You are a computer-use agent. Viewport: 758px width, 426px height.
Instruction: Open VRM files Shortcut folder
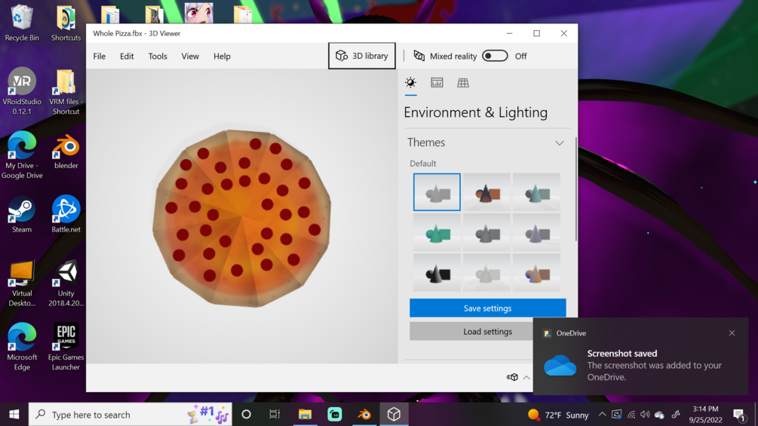click(x=66, y=90)
